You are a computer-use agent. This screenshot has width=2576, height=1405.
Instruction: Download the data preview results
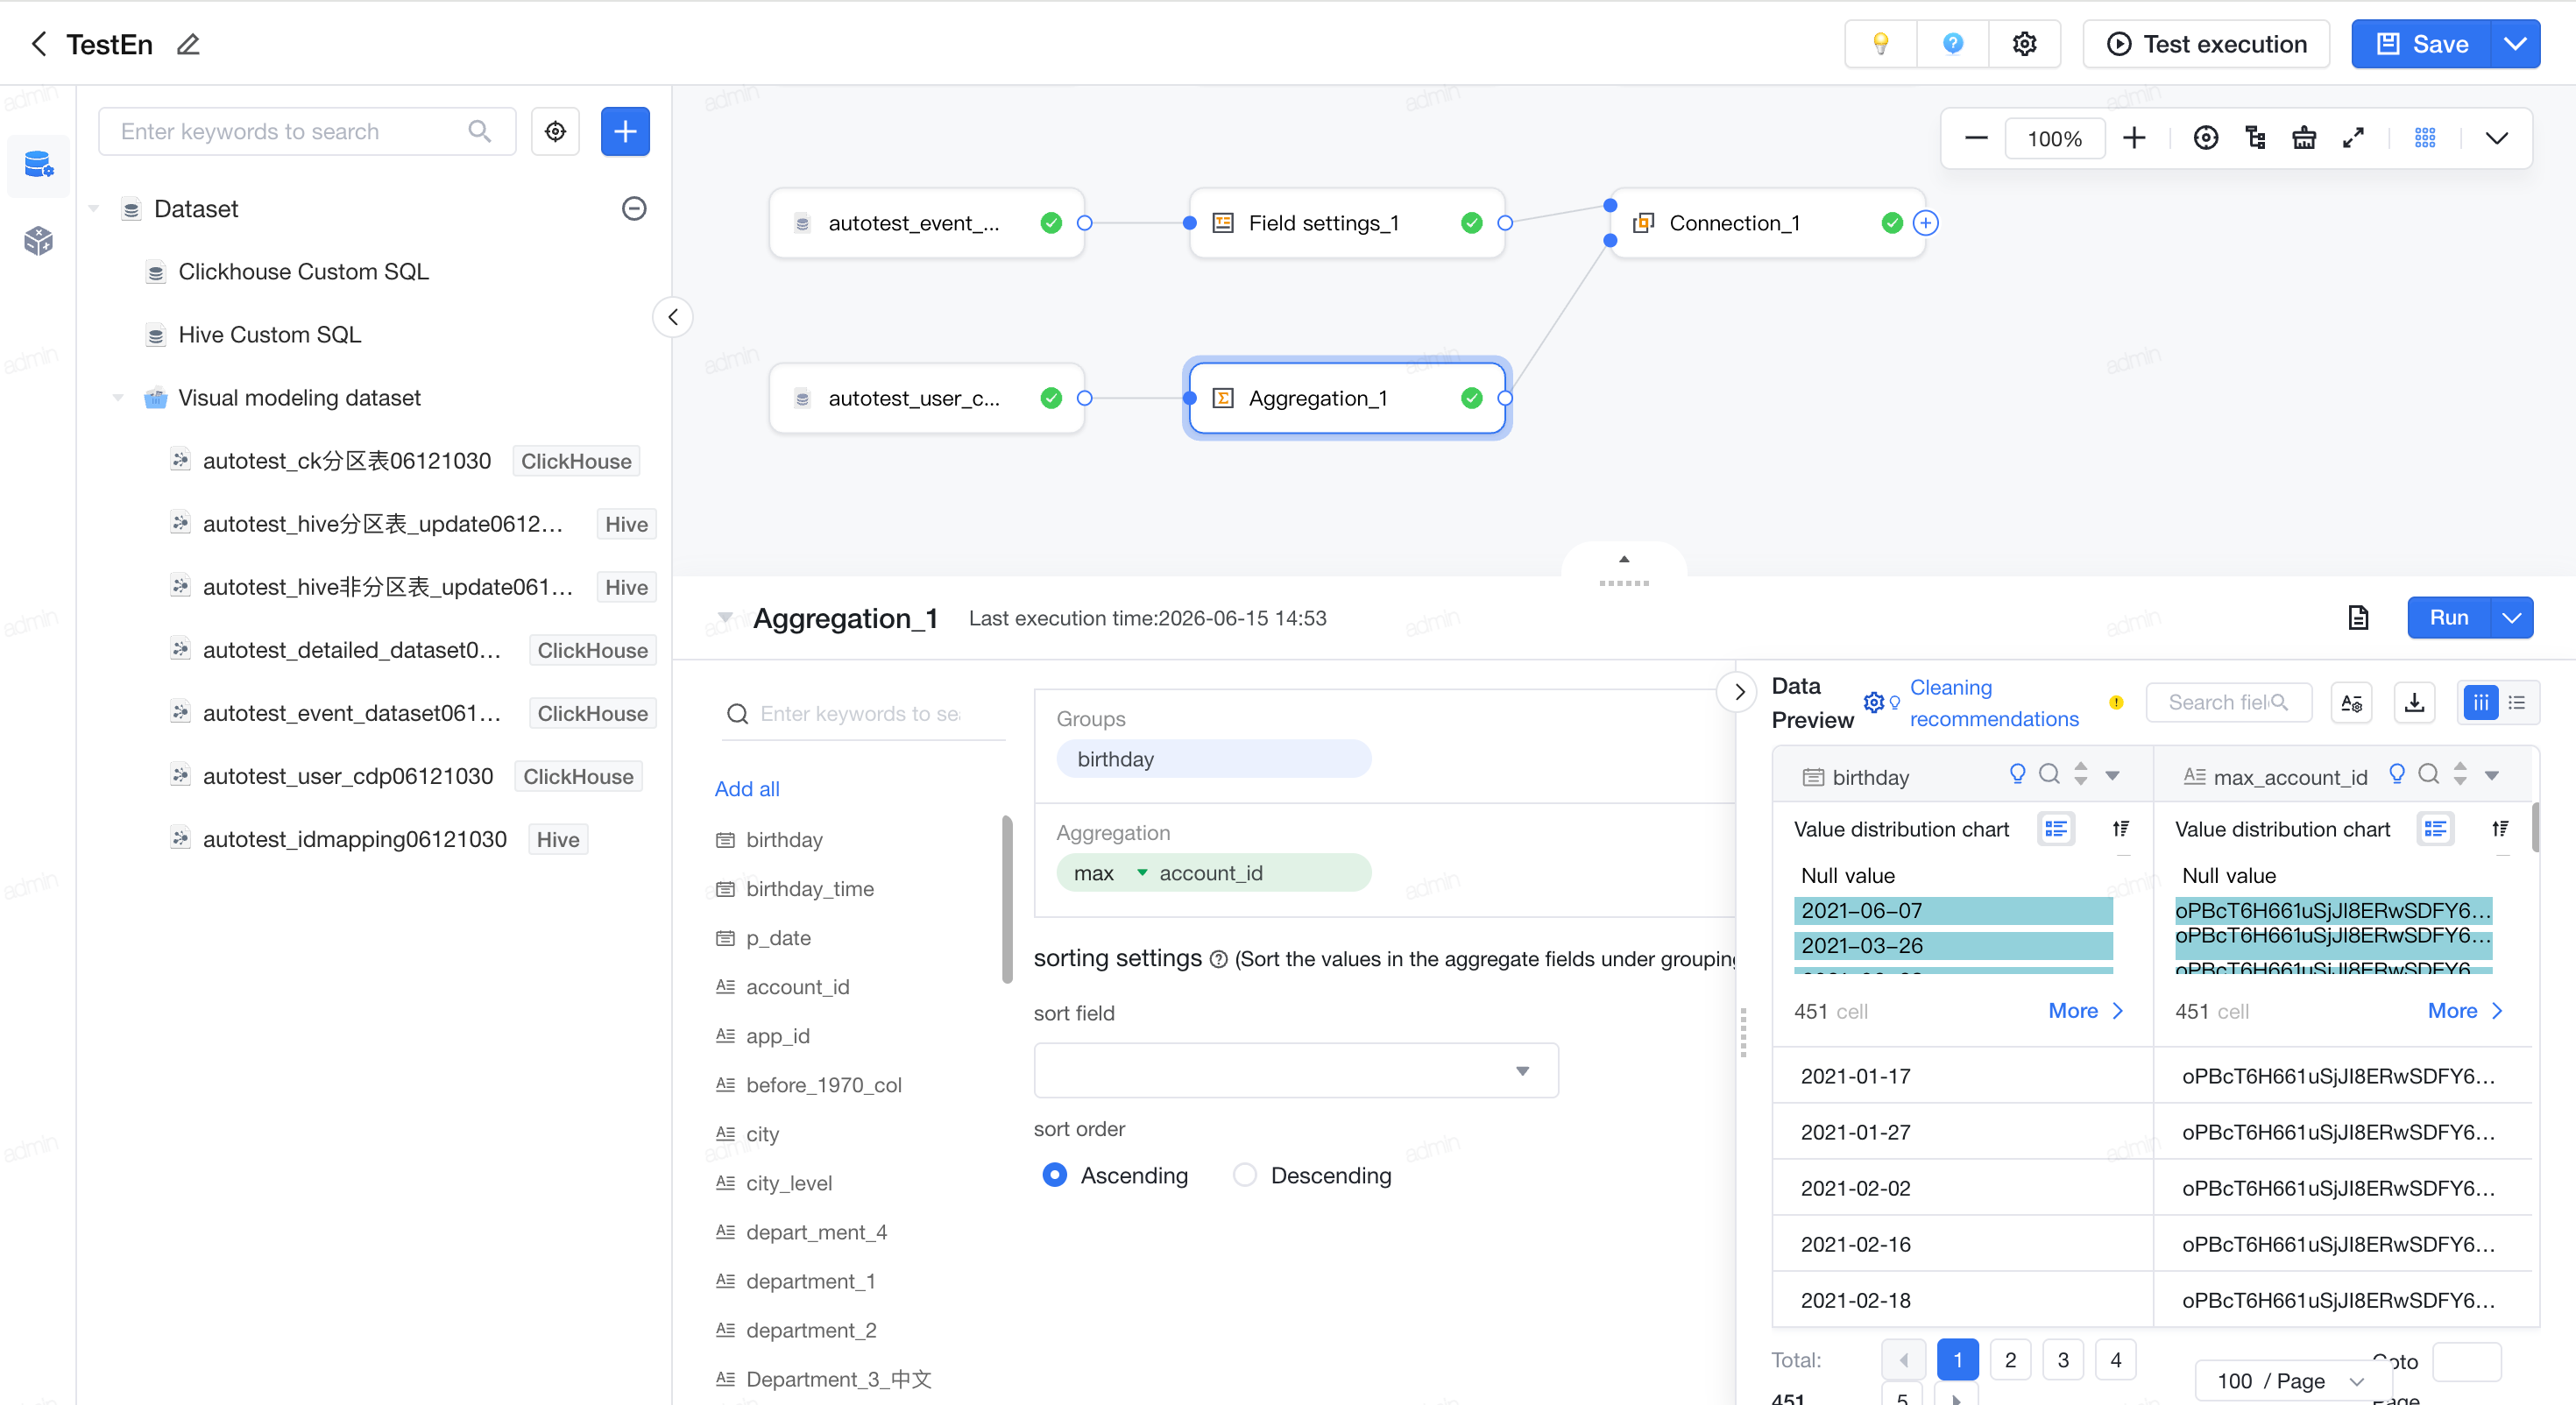pyautogui.click(x=2414, y=702)
